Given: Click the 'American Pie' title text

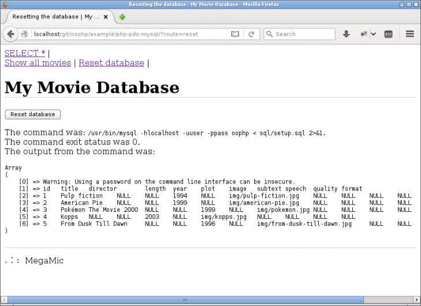Looking at the screenshot, I should 81,203.
